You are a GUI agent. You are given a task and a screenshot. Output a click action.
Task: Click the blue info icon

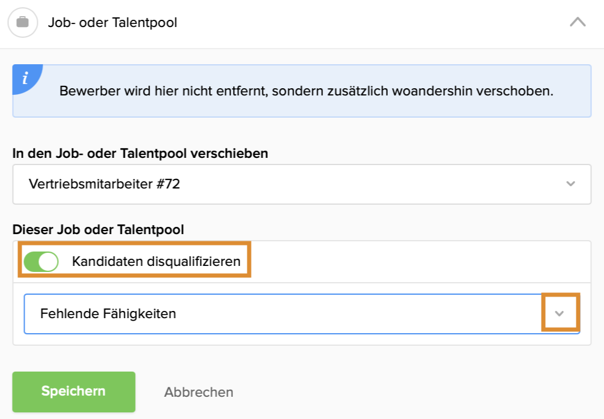tap(25, 78)
